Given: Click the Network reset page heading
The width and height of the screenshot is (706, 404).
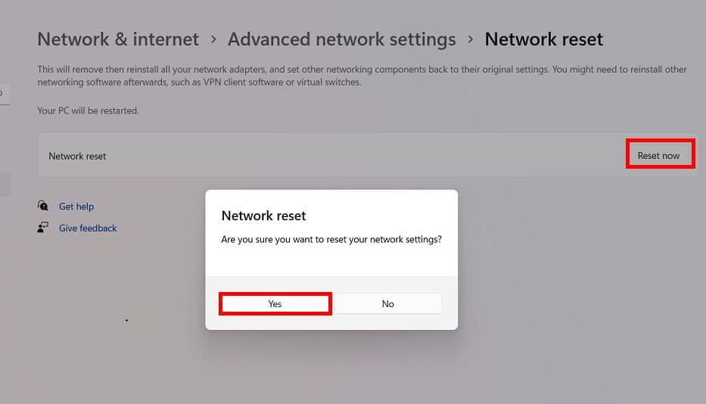Looking at the screenshot, I should click(x=543, y=39).
